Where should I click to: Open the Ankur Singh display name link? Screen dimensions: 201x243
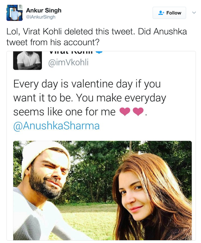pyautogui.click(x=44, y=10)
